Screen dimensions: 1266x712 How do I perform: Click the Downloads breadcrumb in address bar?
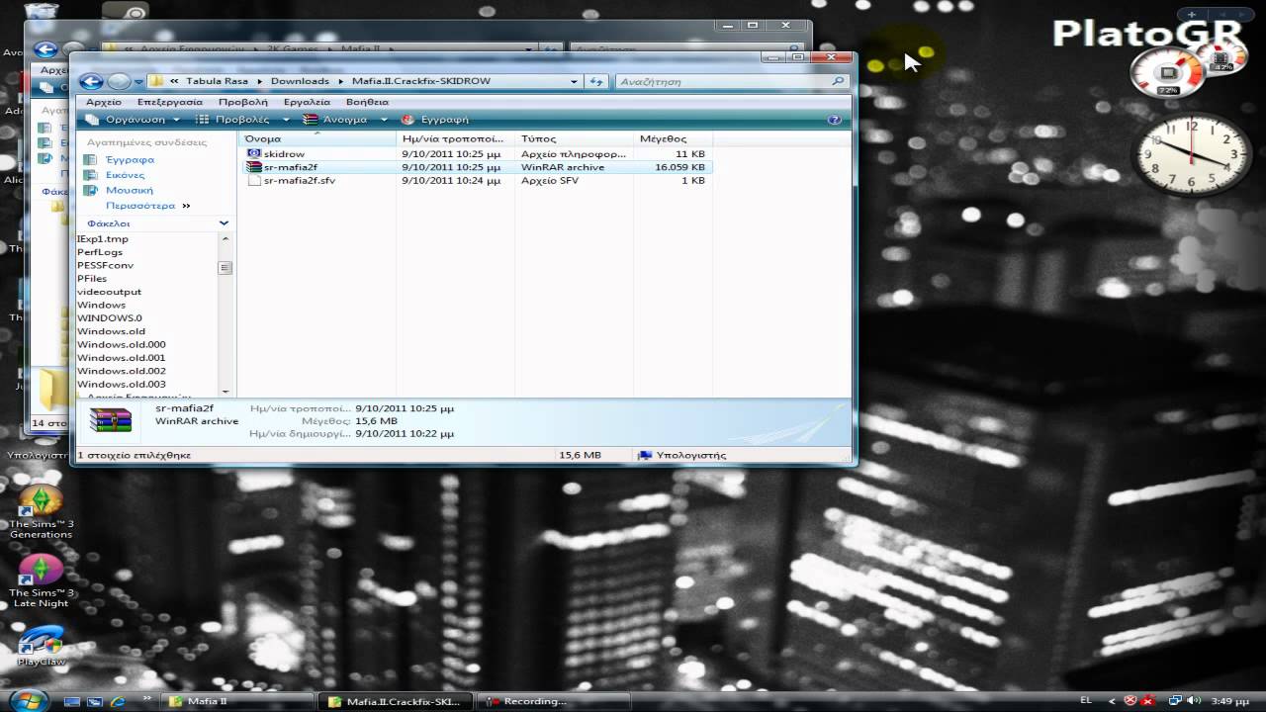[x=300, y=82]
